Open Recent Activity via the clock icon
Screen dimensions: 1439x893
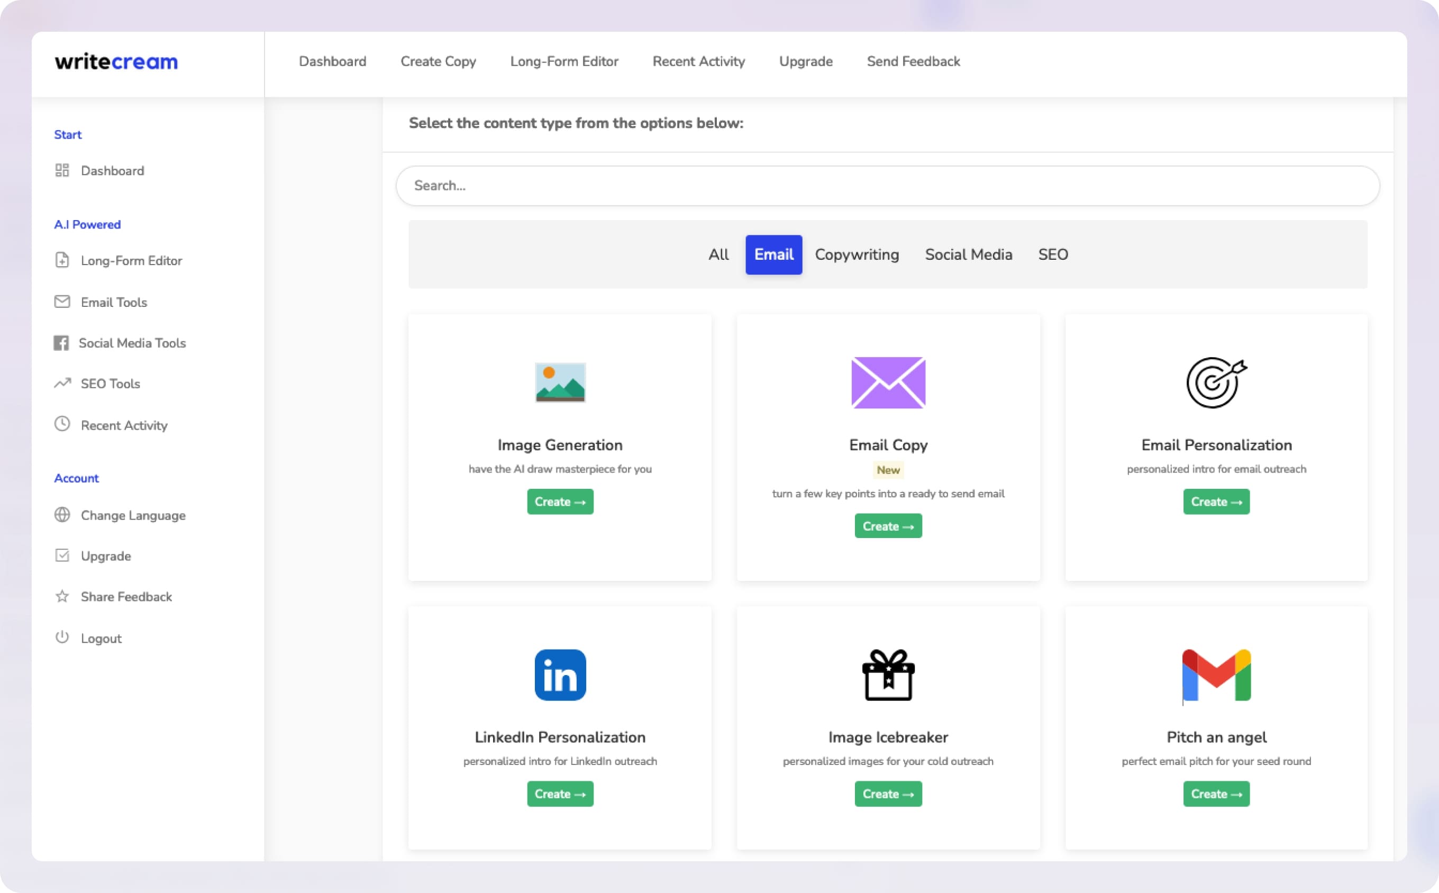tap(62, 425)
